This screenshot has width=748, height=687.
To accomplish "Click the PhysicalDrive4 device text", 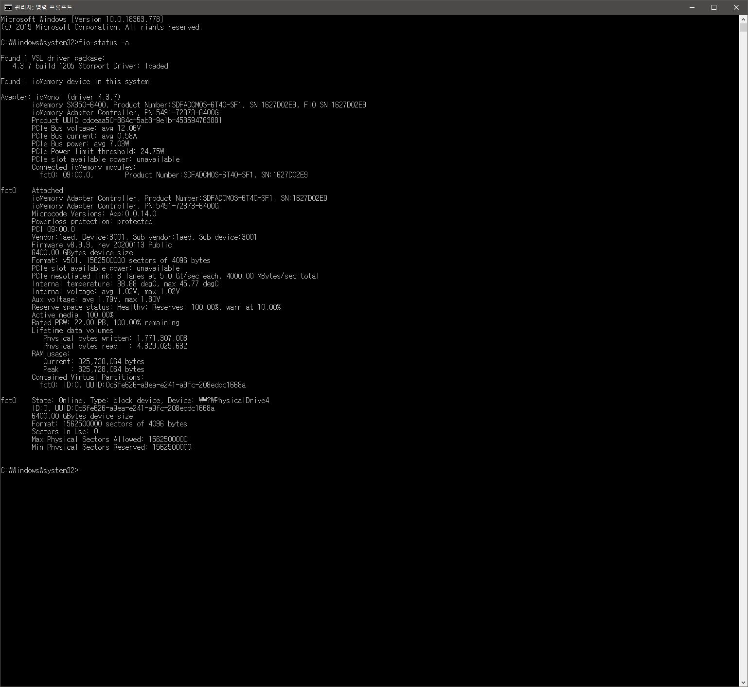I will pos(234,401).
